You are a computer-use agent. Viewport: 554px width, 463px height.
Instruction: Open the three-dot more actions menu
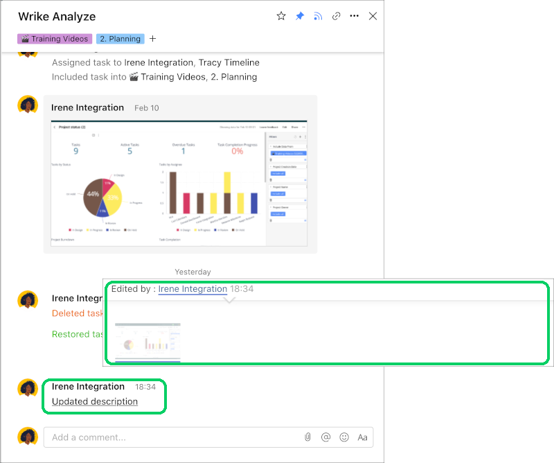354,16
